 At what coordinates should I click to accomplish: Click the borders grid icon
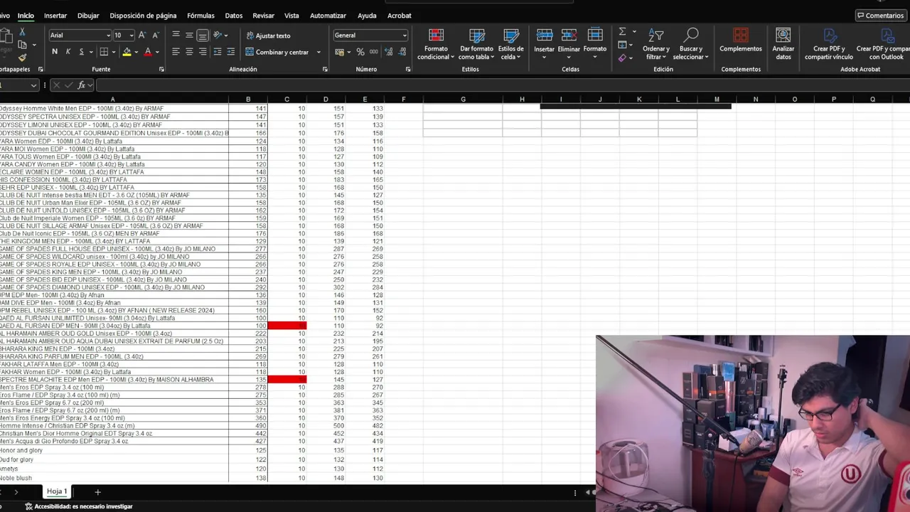(x=104, y=52)
